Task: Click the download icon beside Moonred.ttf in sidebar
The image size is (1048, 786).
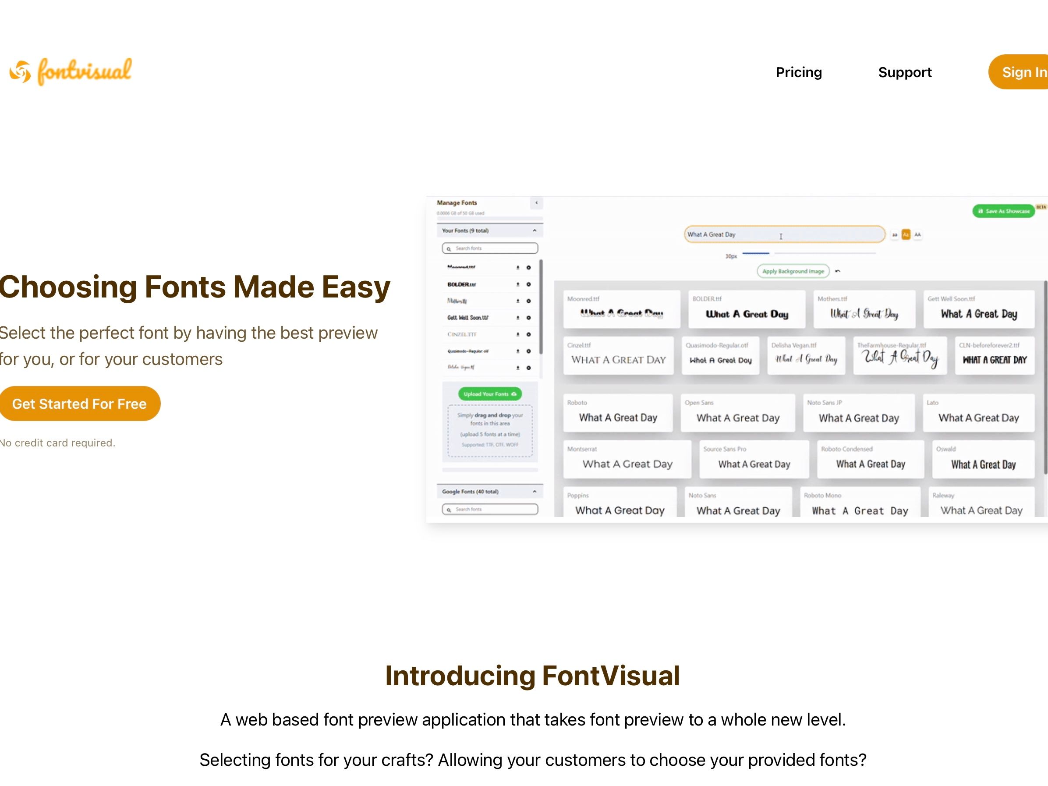Action: (518, 268)
